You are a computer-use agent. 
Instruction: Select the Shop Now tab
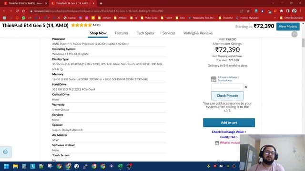tap(98, 33)
